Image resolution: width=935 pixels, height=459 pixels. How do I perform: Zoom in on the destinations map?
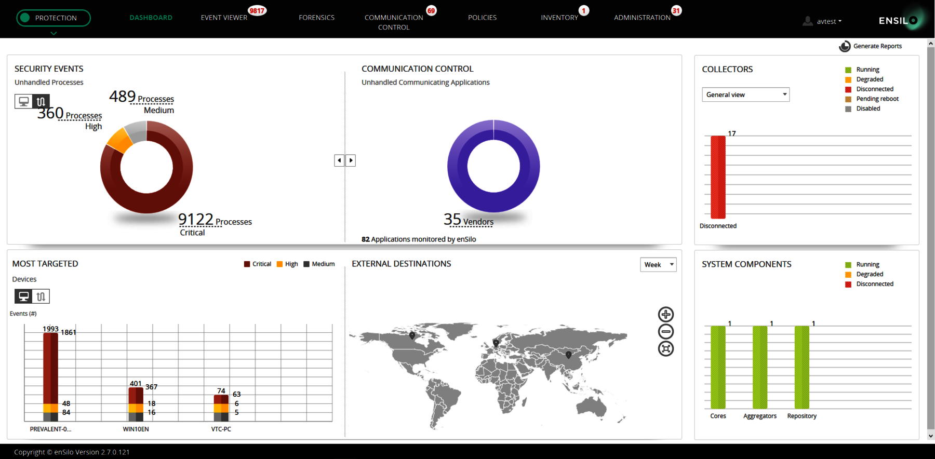(665, 314)
